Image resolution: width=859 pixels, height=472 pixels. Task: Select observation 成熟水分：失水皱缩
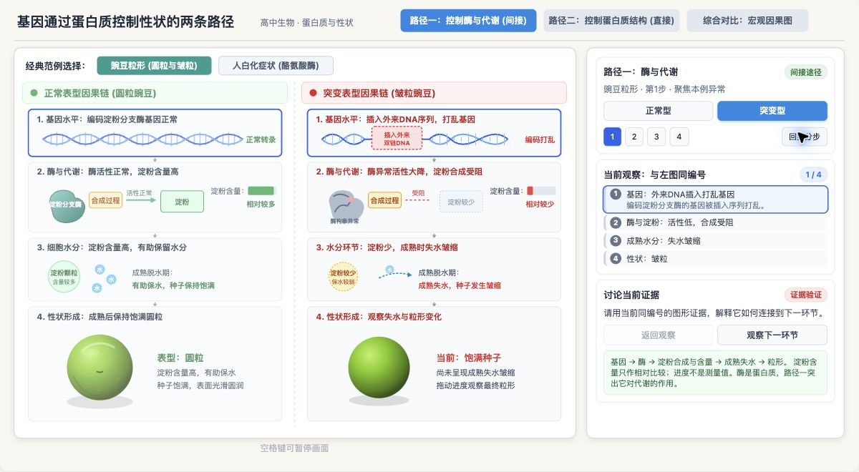(x=715, y=240)
